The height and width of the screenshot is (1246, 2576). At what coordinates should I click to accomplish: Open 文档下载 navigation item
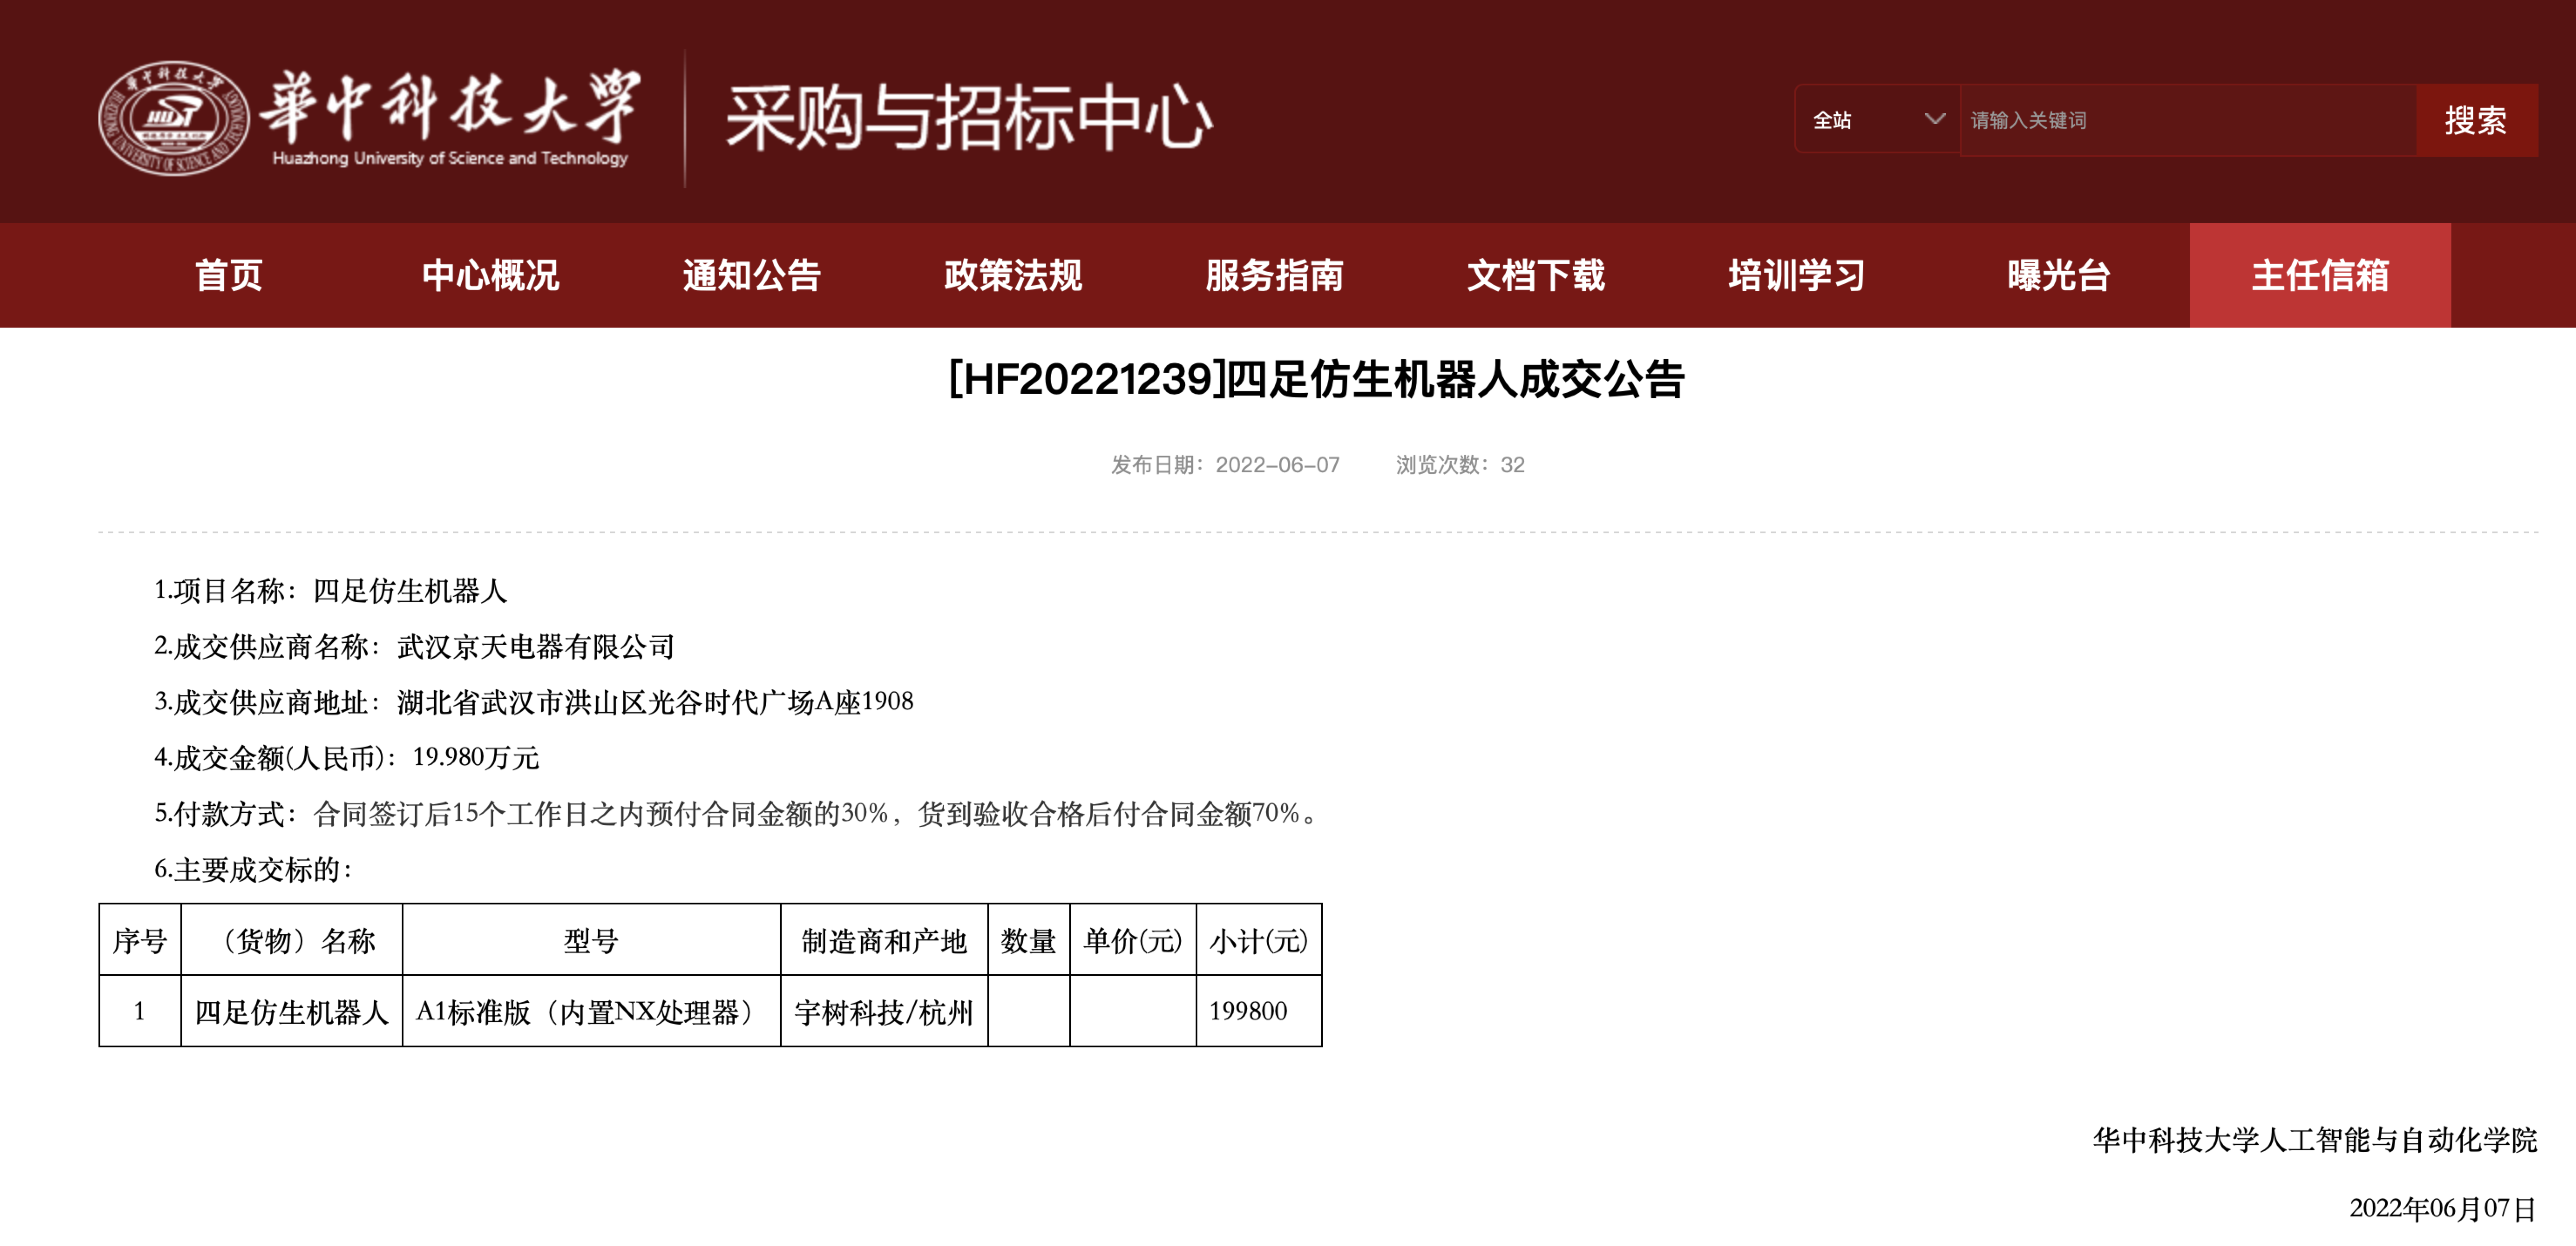[x=1535, y=275]
